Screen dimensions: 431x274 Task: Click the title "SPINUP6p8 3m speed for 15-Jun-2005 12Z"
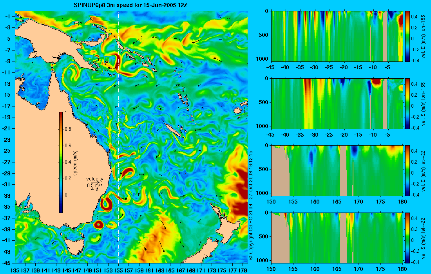click(130, 5)
